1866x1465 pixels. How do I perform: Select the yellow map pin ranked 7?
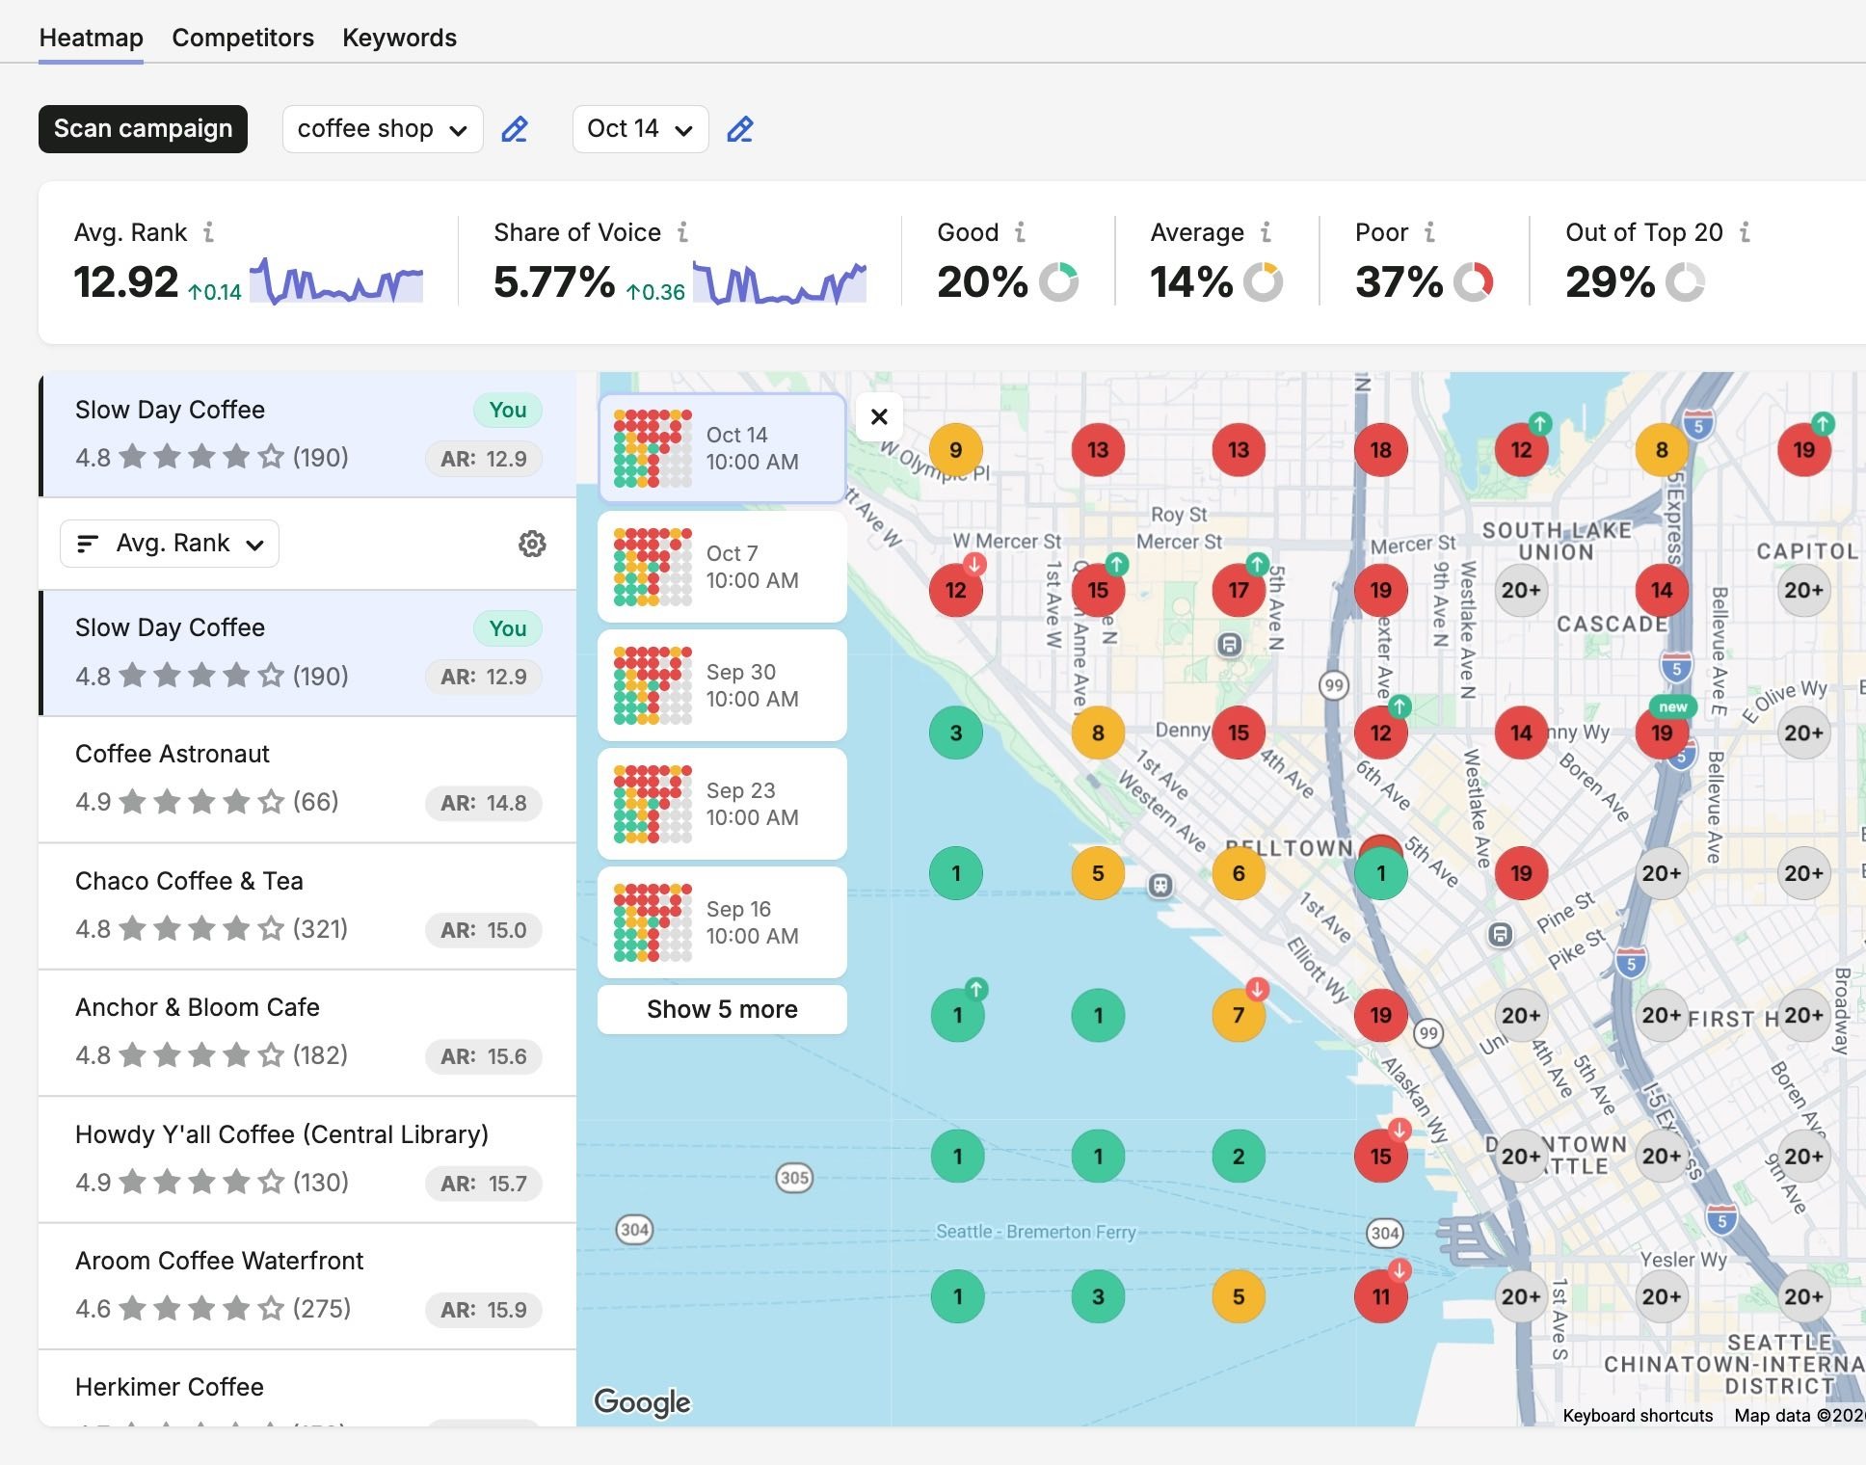1239,1015
